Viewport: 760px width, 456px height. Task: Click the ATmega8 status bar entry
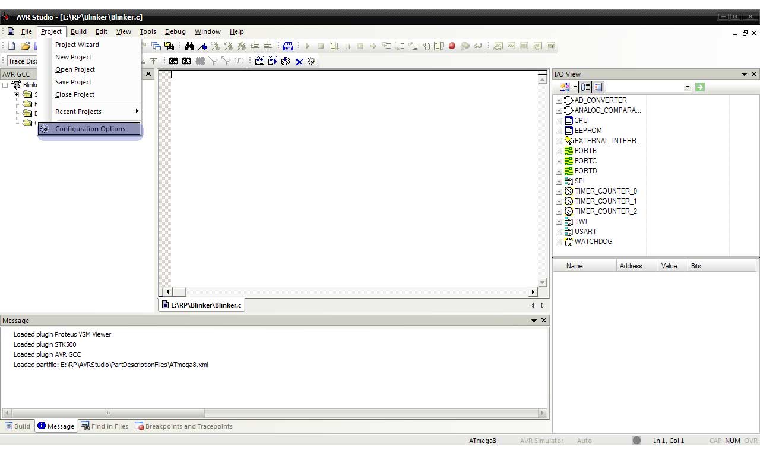482,441
